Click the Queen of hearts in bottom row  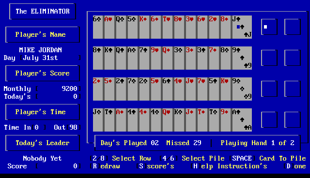point(167,120)
